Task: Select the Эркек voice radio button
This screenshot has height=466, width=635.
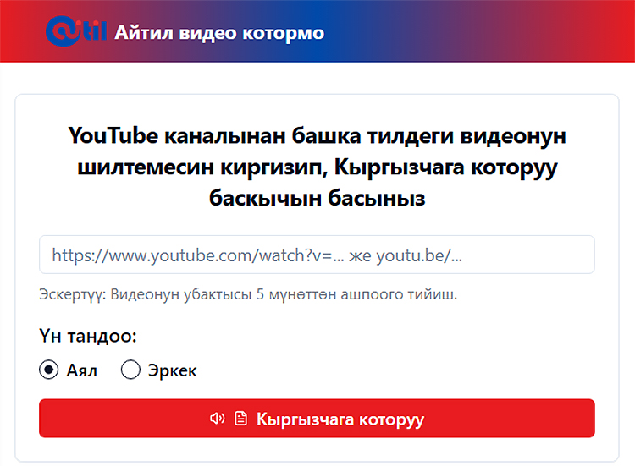Action: point(130,370)
